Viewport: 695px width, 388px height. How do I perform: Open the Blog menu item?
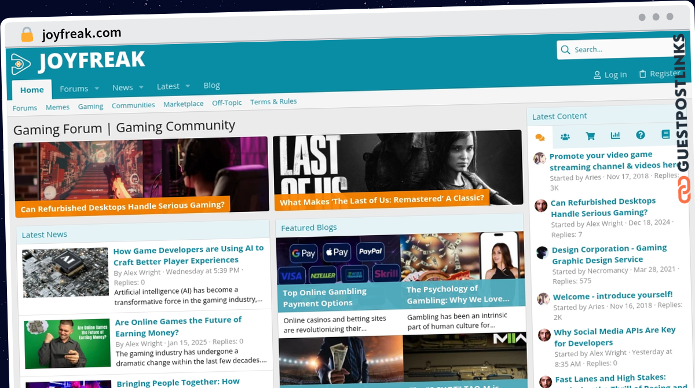(x=211, y=85)
